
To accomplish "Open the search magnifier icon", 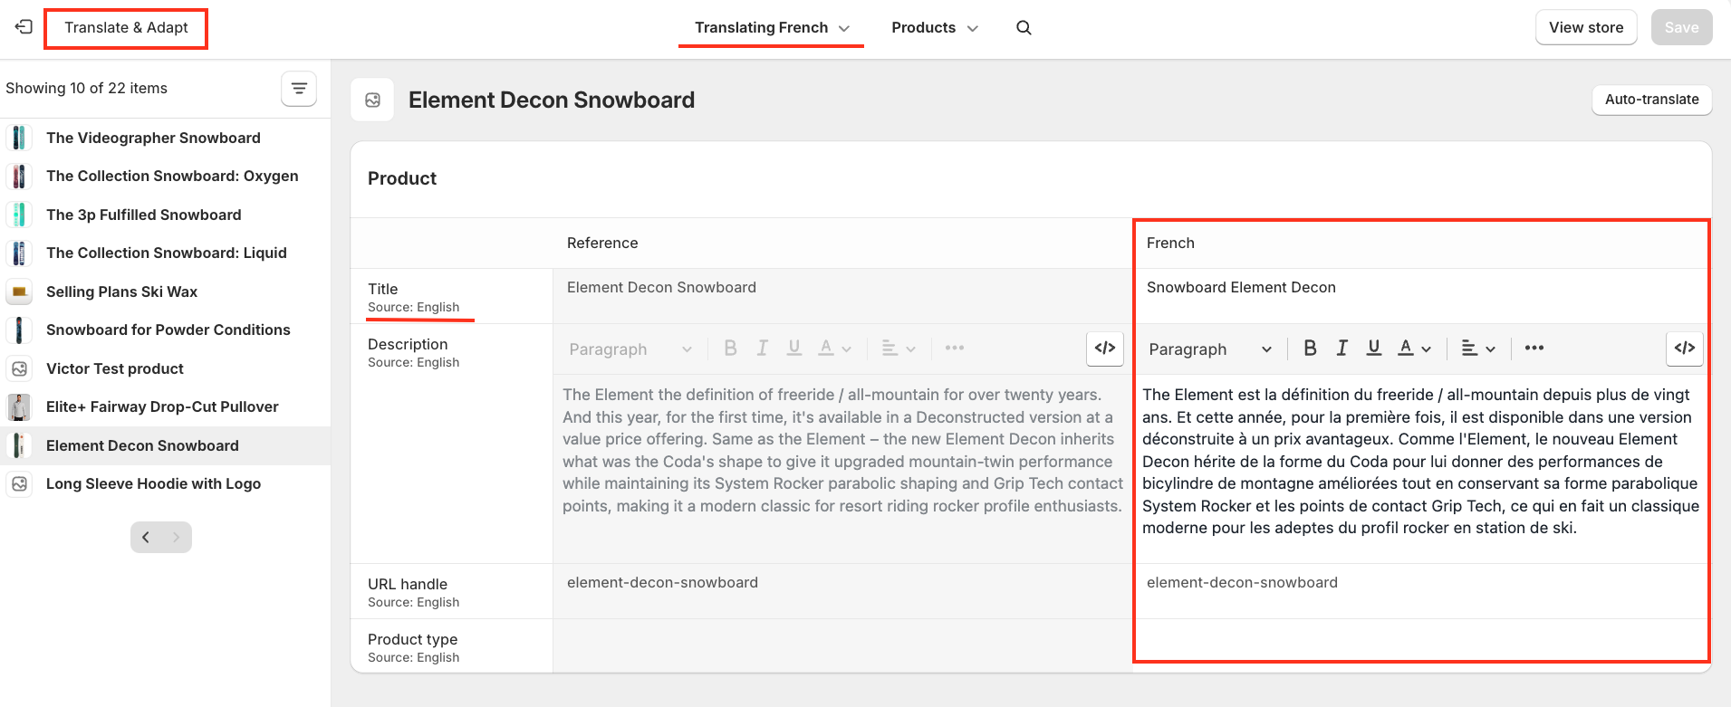I will (x=1024, y=28).
